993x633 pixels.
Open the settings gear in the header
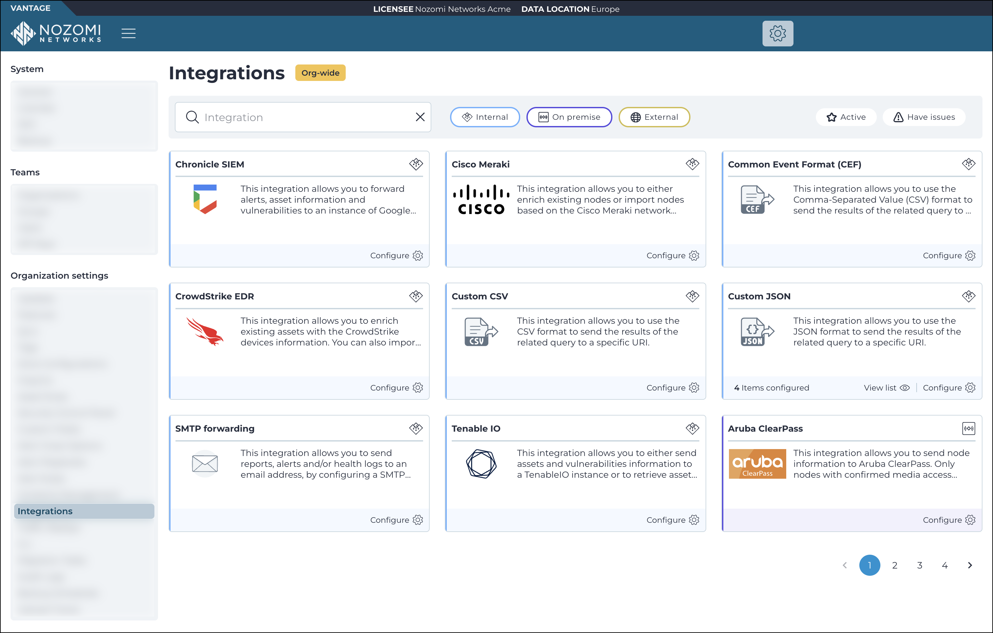pyautogui.click(x=777, y=33)
